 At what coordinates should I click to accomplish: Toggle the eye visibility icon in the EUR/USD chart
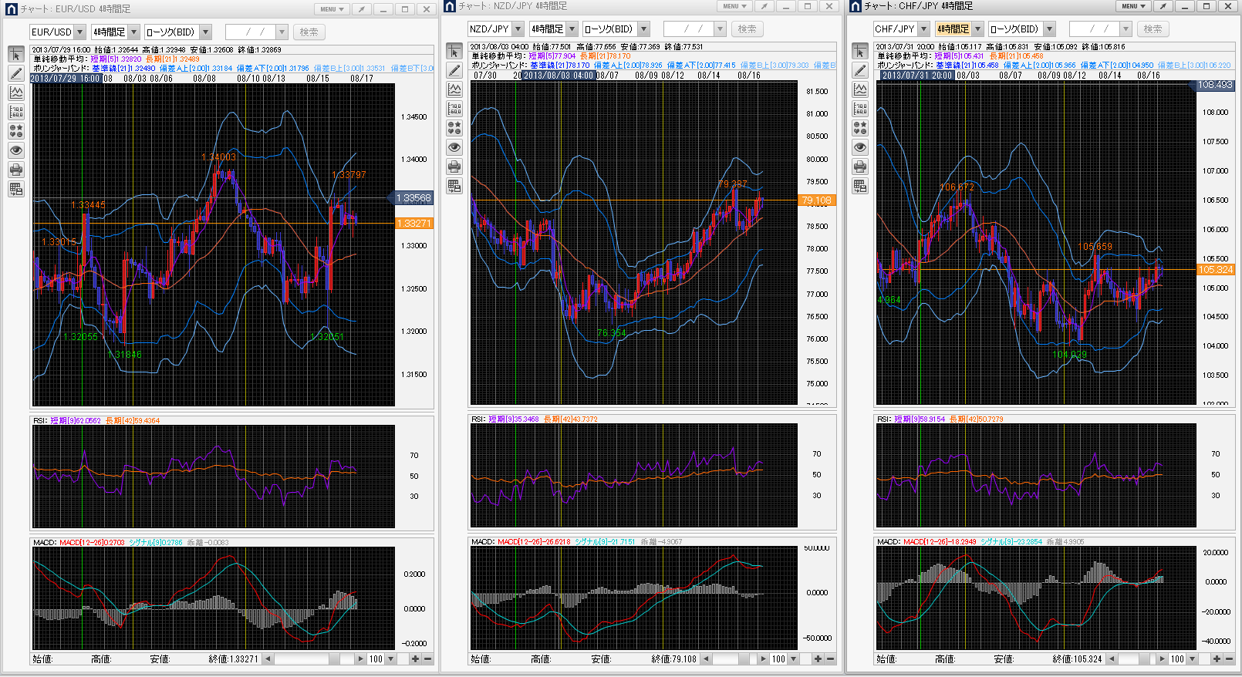coord(16,150)
